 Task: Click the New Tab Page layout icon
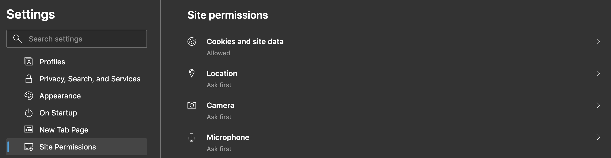[28, 130]
